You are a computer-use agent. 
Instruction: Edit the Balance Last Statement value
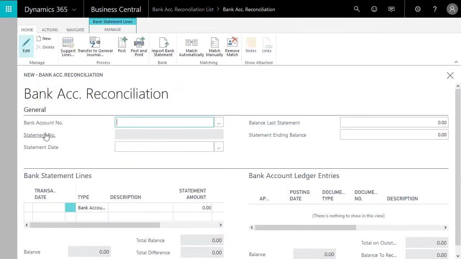(x=394, y=122)
